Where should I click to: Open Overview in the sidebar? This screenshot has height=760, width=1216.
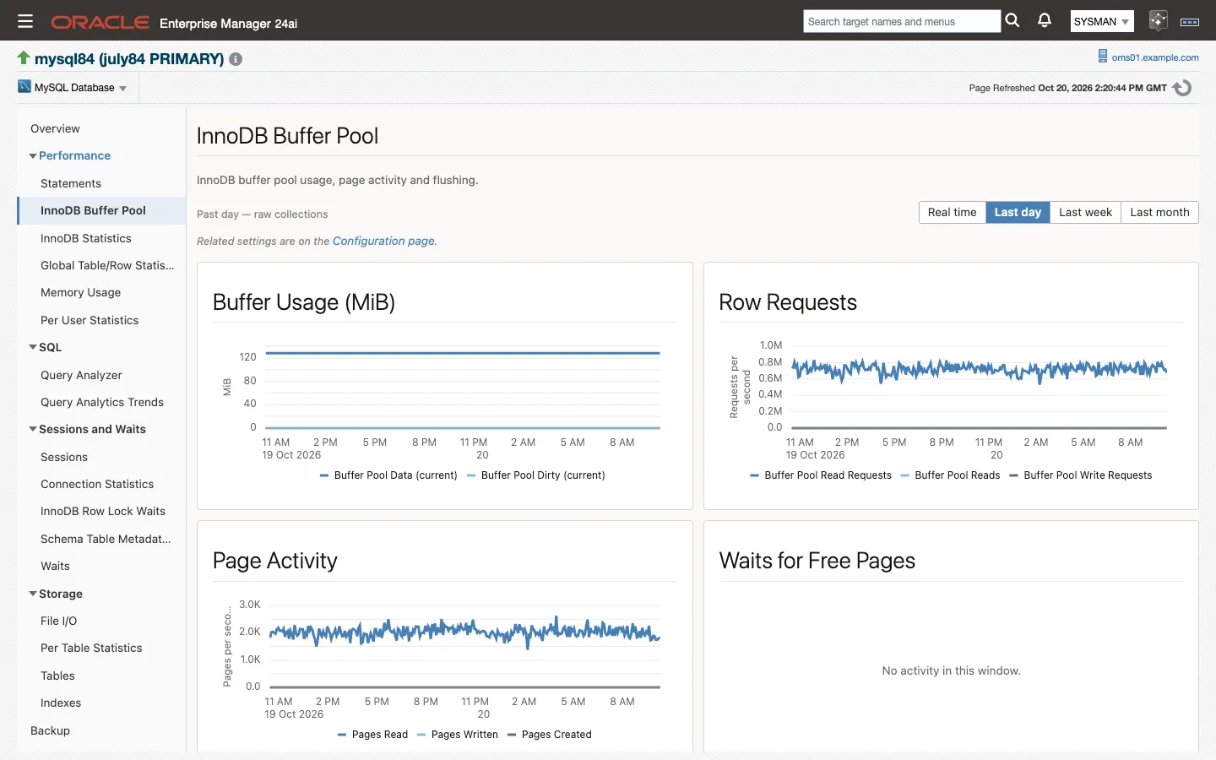click(x=55, y=128)
